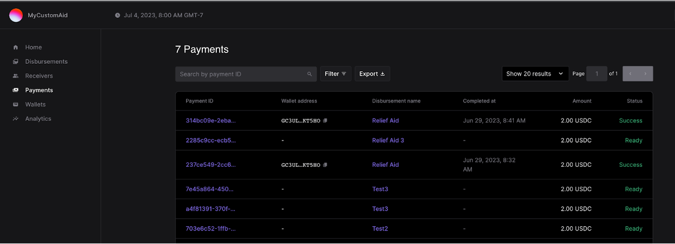Screen dimensions: 675x244
Task: Expand the Show 20 results dropdown
Action: [x=535, y=74]
